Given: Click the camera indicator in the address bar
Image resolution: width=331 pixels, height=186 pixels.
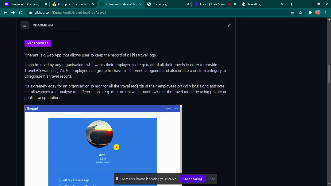Looking at the screenshot, I should click(293, 12).
